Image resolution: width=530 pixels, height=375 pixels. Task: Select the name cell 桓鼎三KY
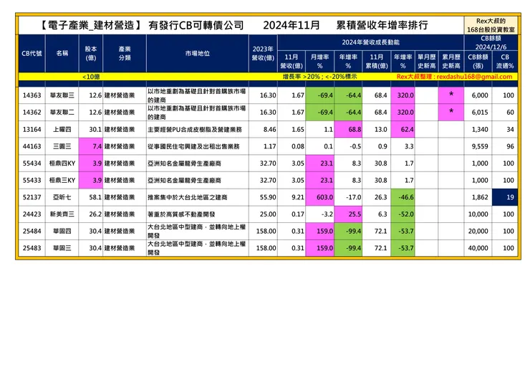[x=62, y=180]
